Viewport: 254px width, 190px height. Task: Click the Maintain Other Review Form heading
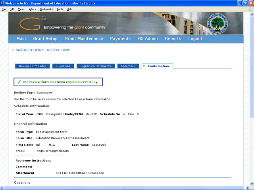tap(43, 50)
